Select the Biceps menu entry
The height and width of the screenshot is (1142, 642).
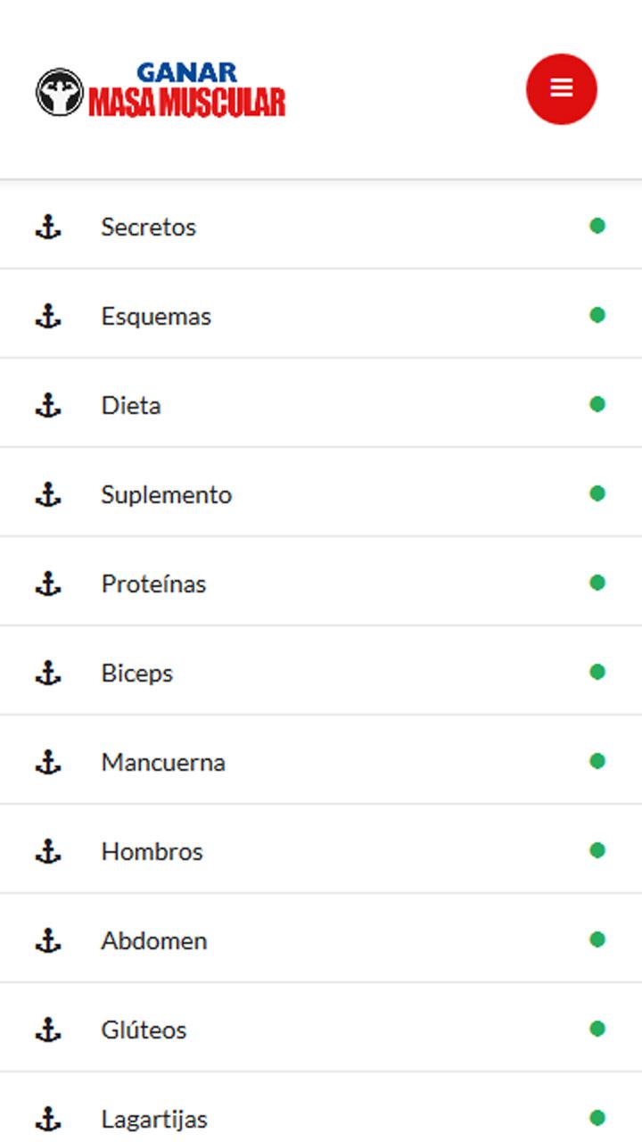coord(136,673)
